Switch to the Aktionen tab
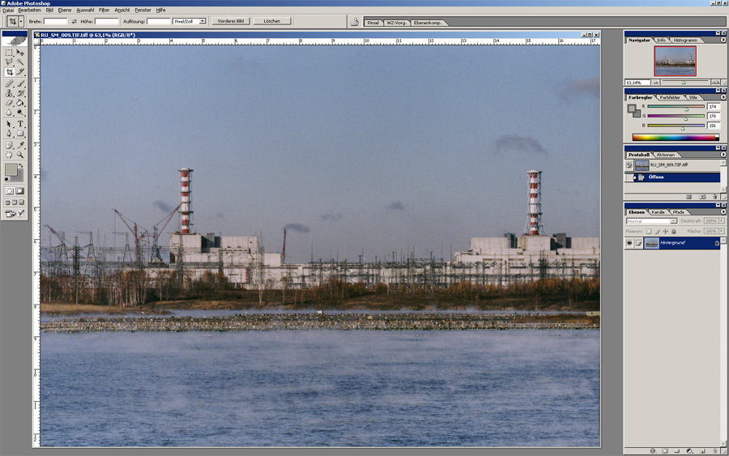 coord(665,155)
